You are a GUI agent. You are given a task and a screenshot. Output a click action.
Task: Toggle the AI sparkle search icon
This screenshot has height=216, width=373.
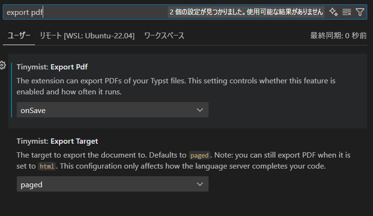coord(334,12)
